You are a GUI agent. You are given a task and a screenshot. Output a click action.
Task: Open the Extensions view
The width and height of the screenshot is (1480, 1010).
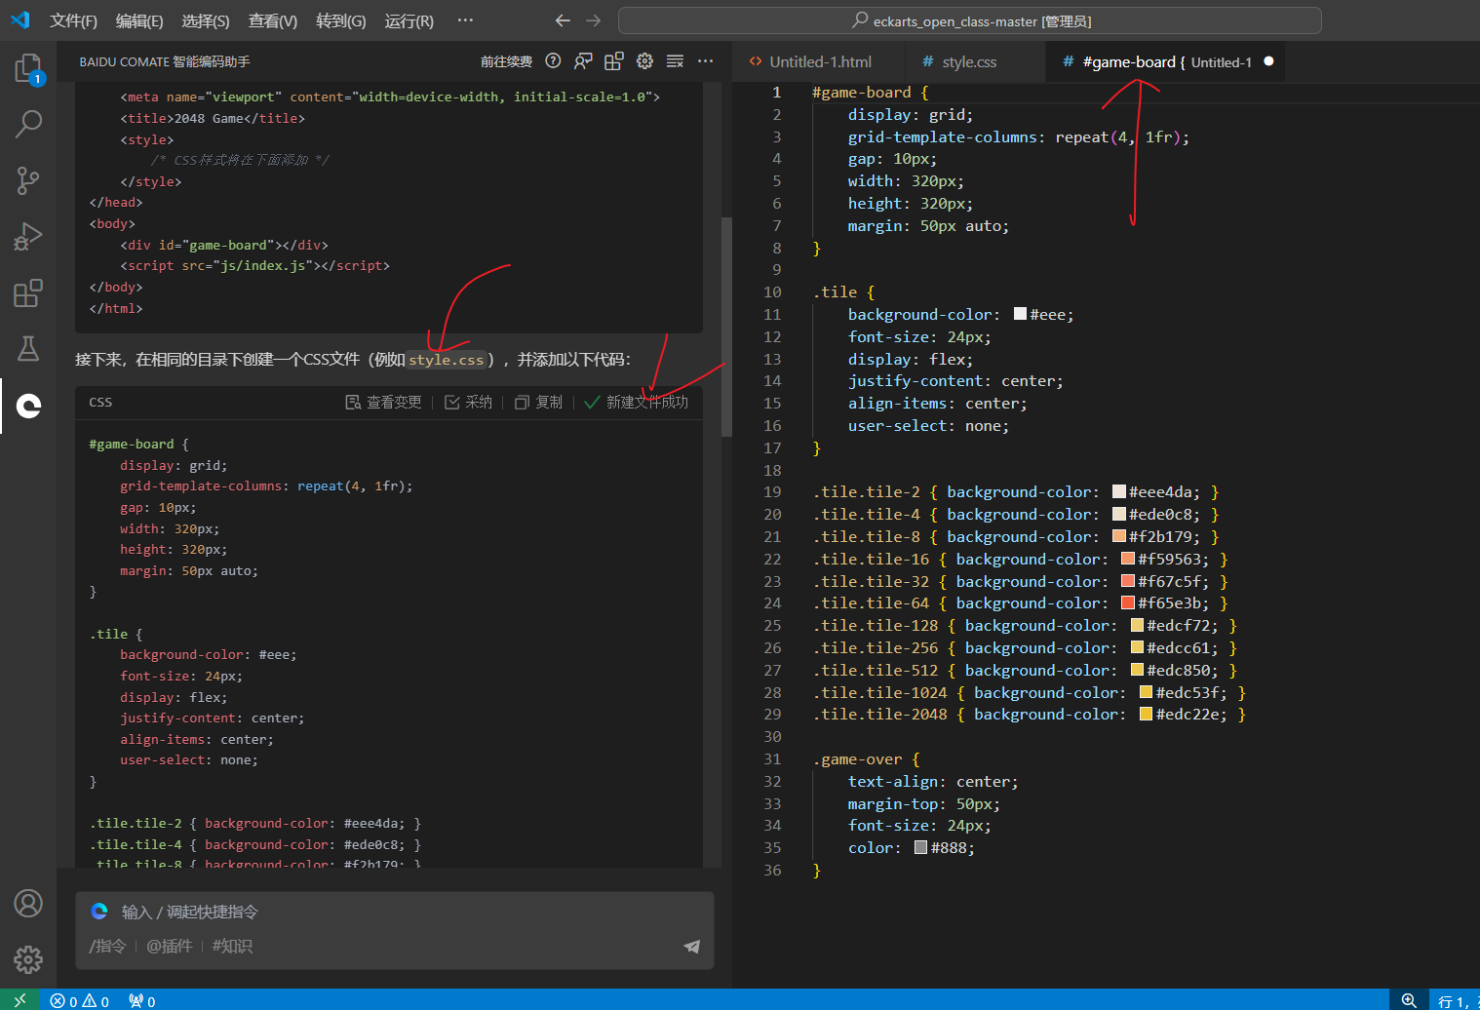click(x=28, y=292)
